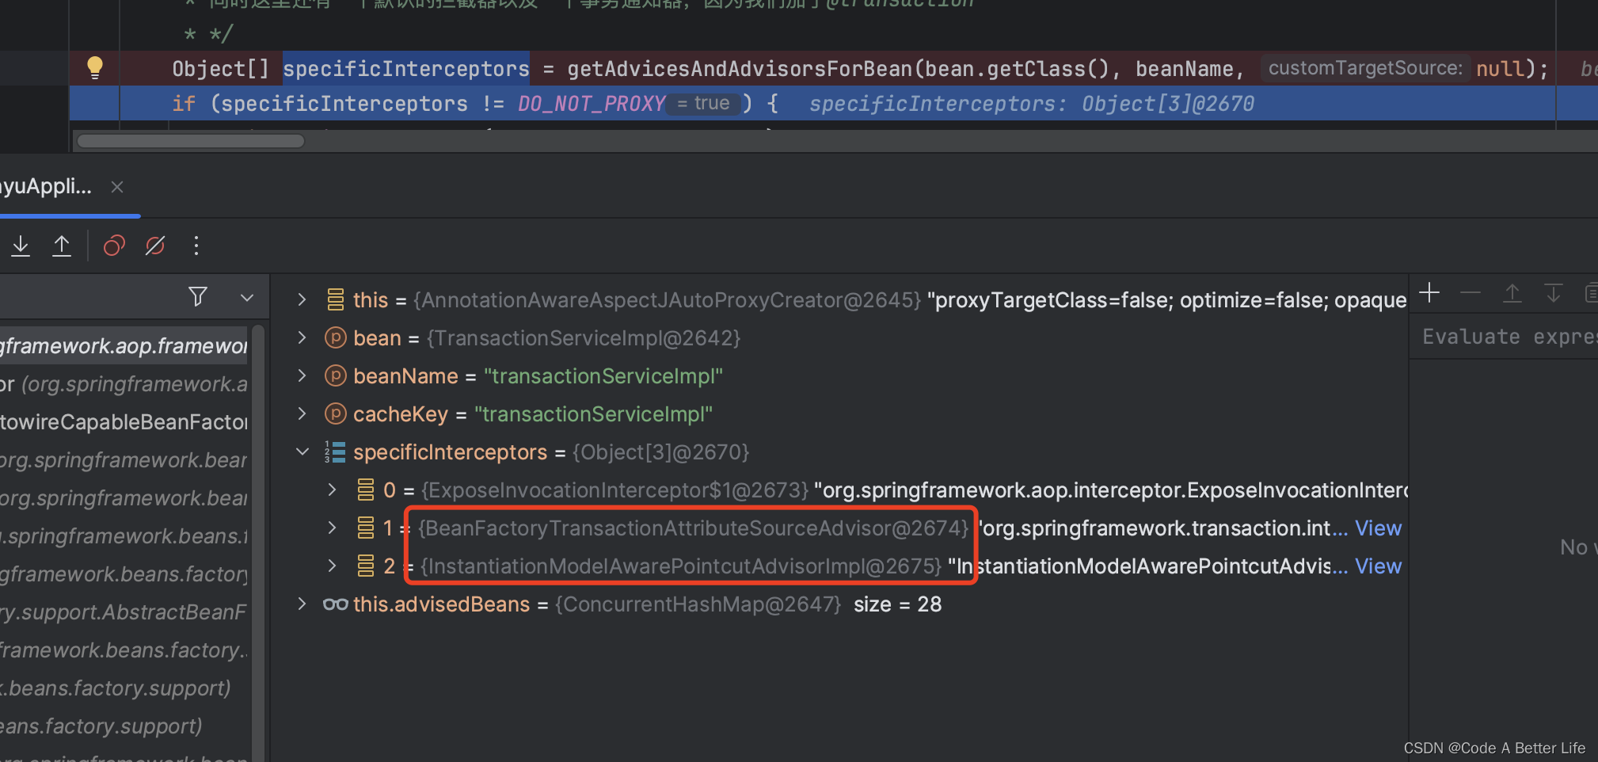
Task: Expand the 'this' variable node
Action: (x=302, y=299)
